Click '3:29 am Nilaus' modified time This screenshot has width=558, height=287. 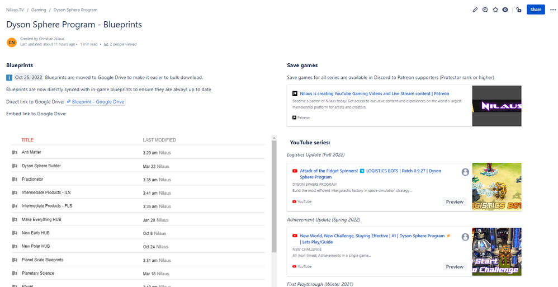point(157,153)
